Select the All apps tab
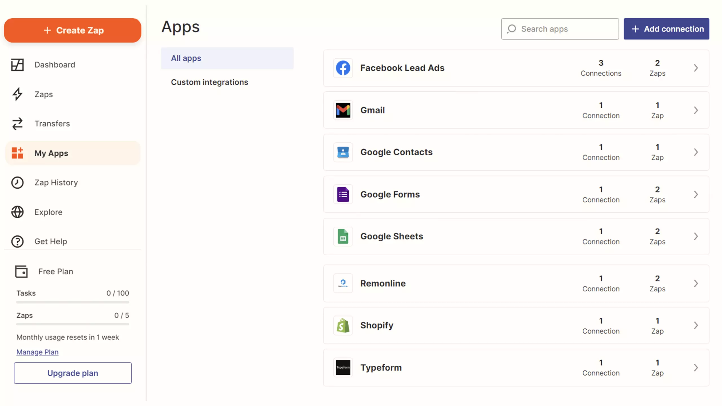The width and height of the screenshot is (722, 406). (227, 58)
